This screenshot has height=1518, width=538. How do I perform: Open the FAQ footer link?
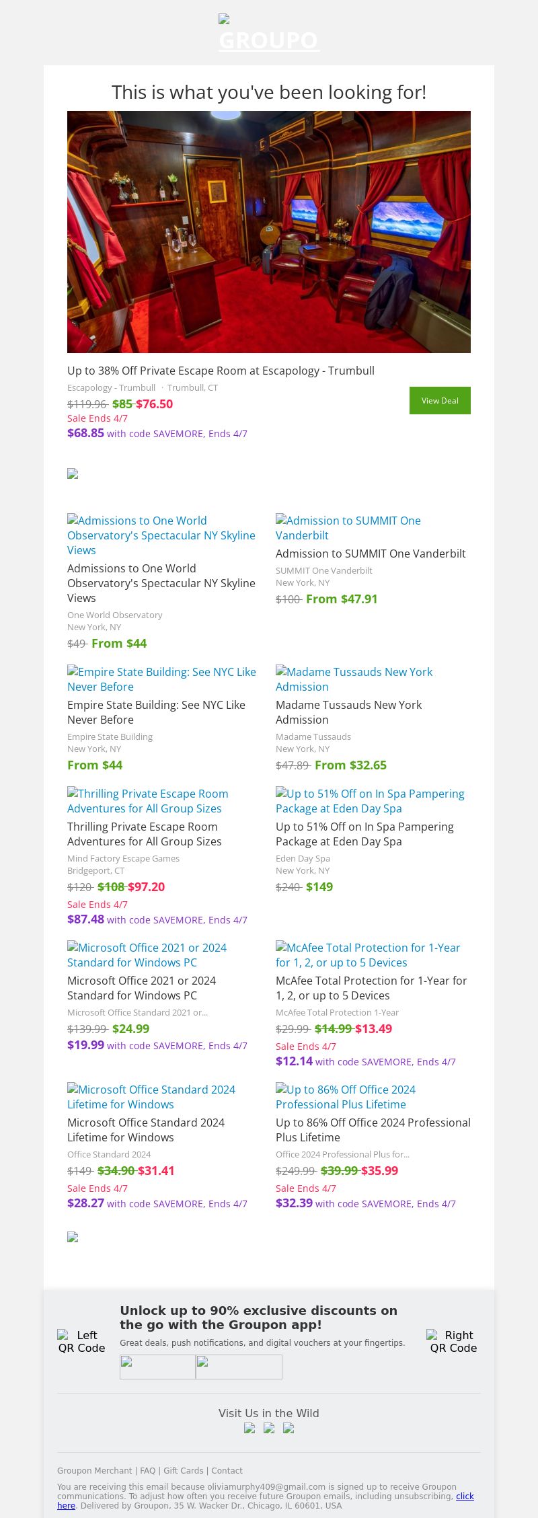tap(147, 1471)
